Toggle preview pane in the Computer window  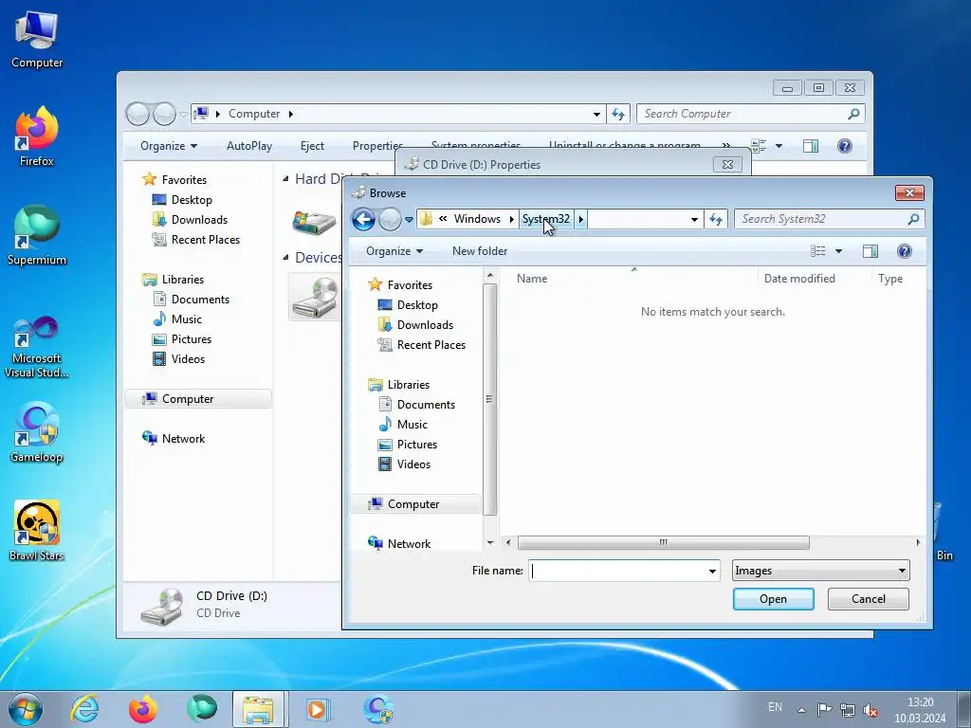(811, 145)
